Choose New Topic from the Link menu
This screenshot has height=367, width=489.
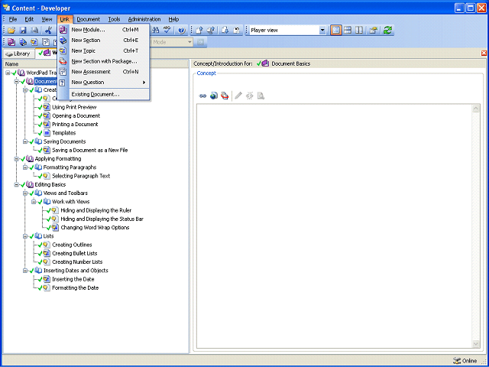coord(104,51)
